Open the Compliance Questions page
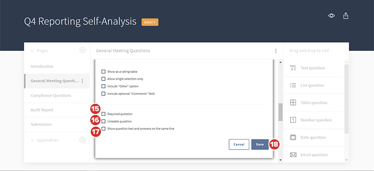 pyautogui.click(x=51, y=95)
